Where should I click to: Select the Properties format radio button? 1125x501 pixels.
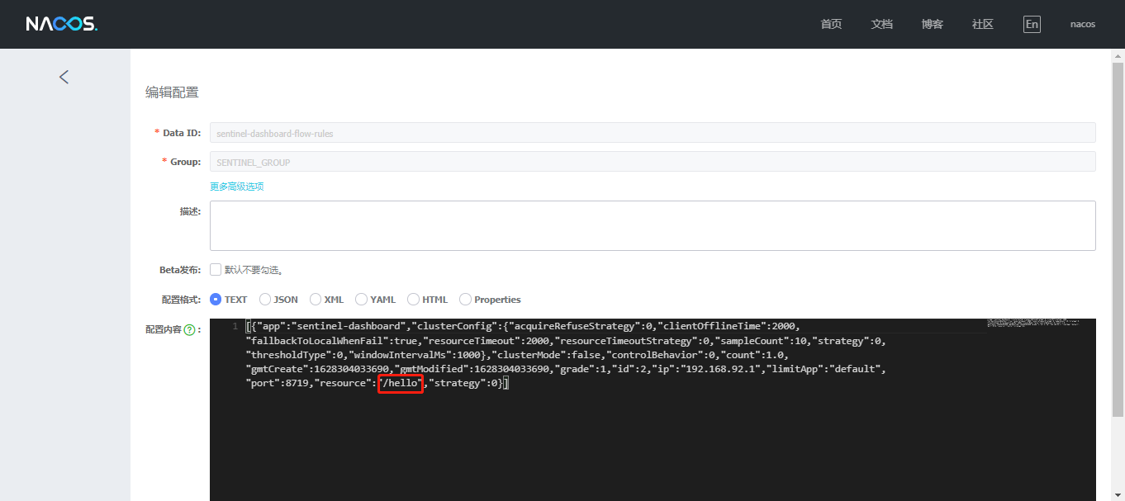click(x=465, y=300)
